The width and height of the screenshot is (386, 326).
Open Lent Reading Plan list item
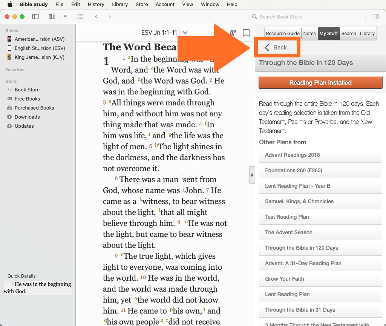[x=320, y=294]
